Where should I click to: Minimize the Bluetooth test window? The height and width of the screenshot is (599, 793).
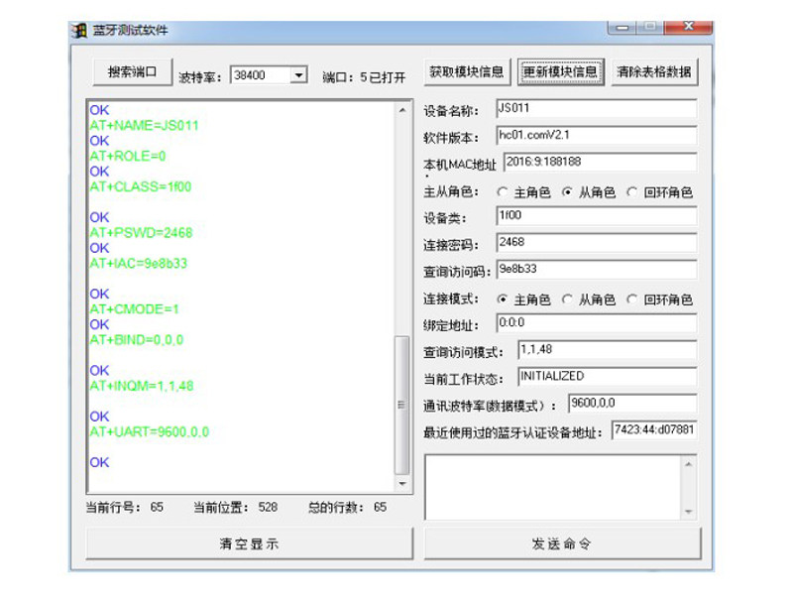[x=623, y=27]
